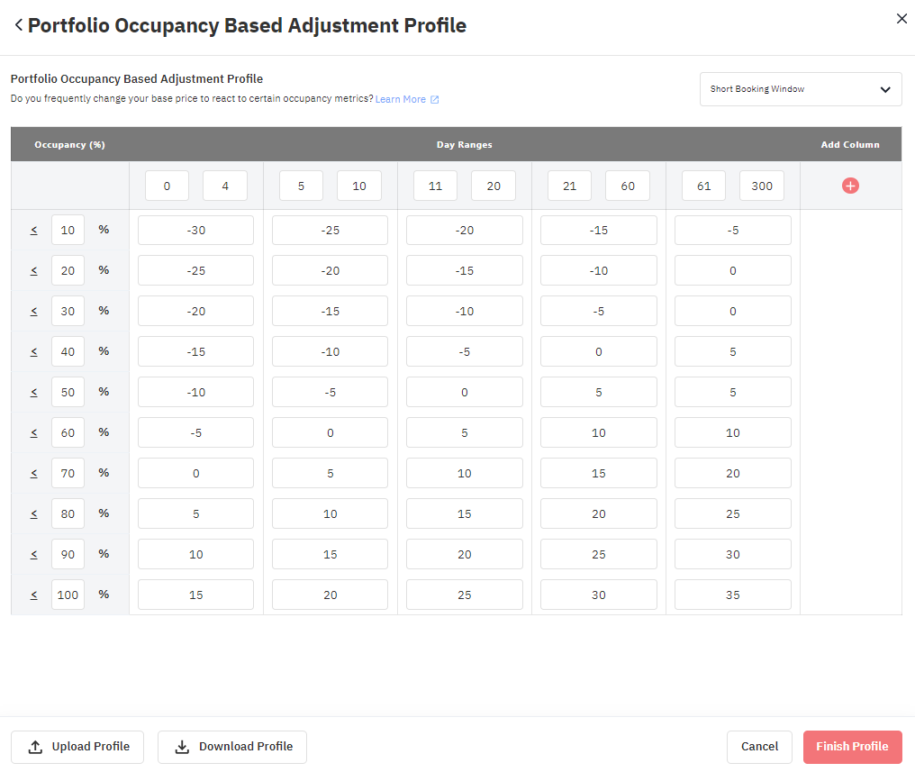
Task: Click the ≤ operator in 80% row
Action: coord(34,514)
